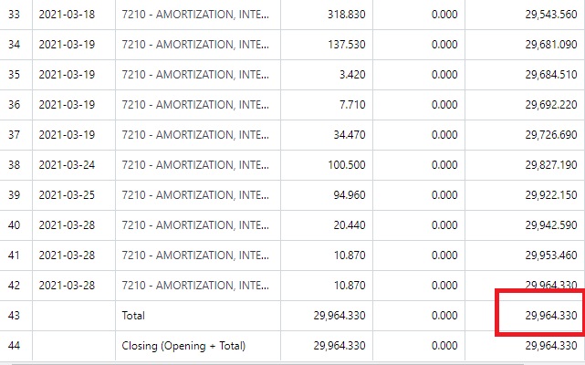585x365 pixels.
Task: Click row number 33 cell
Action: pyautogui.click(x=15, y=15)
